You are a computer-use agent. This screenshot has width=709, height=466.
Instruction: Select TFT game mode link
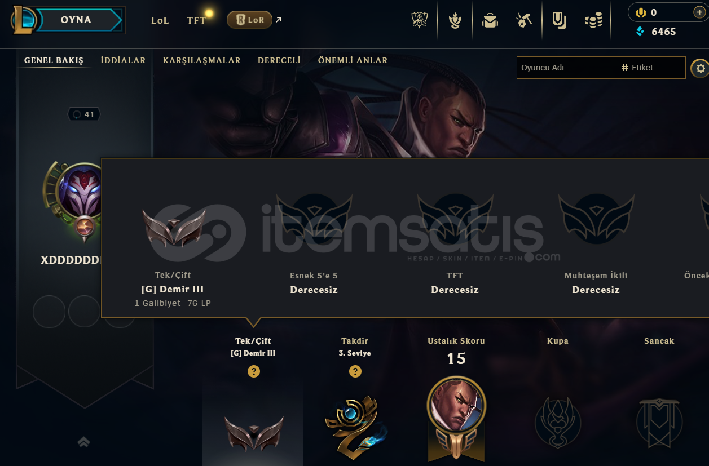196,20
